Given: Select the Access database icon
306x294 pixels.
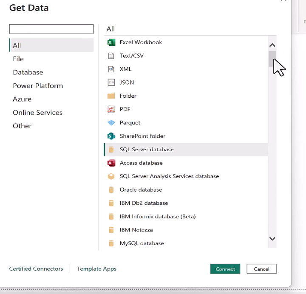Looking at the screenshot, I should click(x=111, y=163).
